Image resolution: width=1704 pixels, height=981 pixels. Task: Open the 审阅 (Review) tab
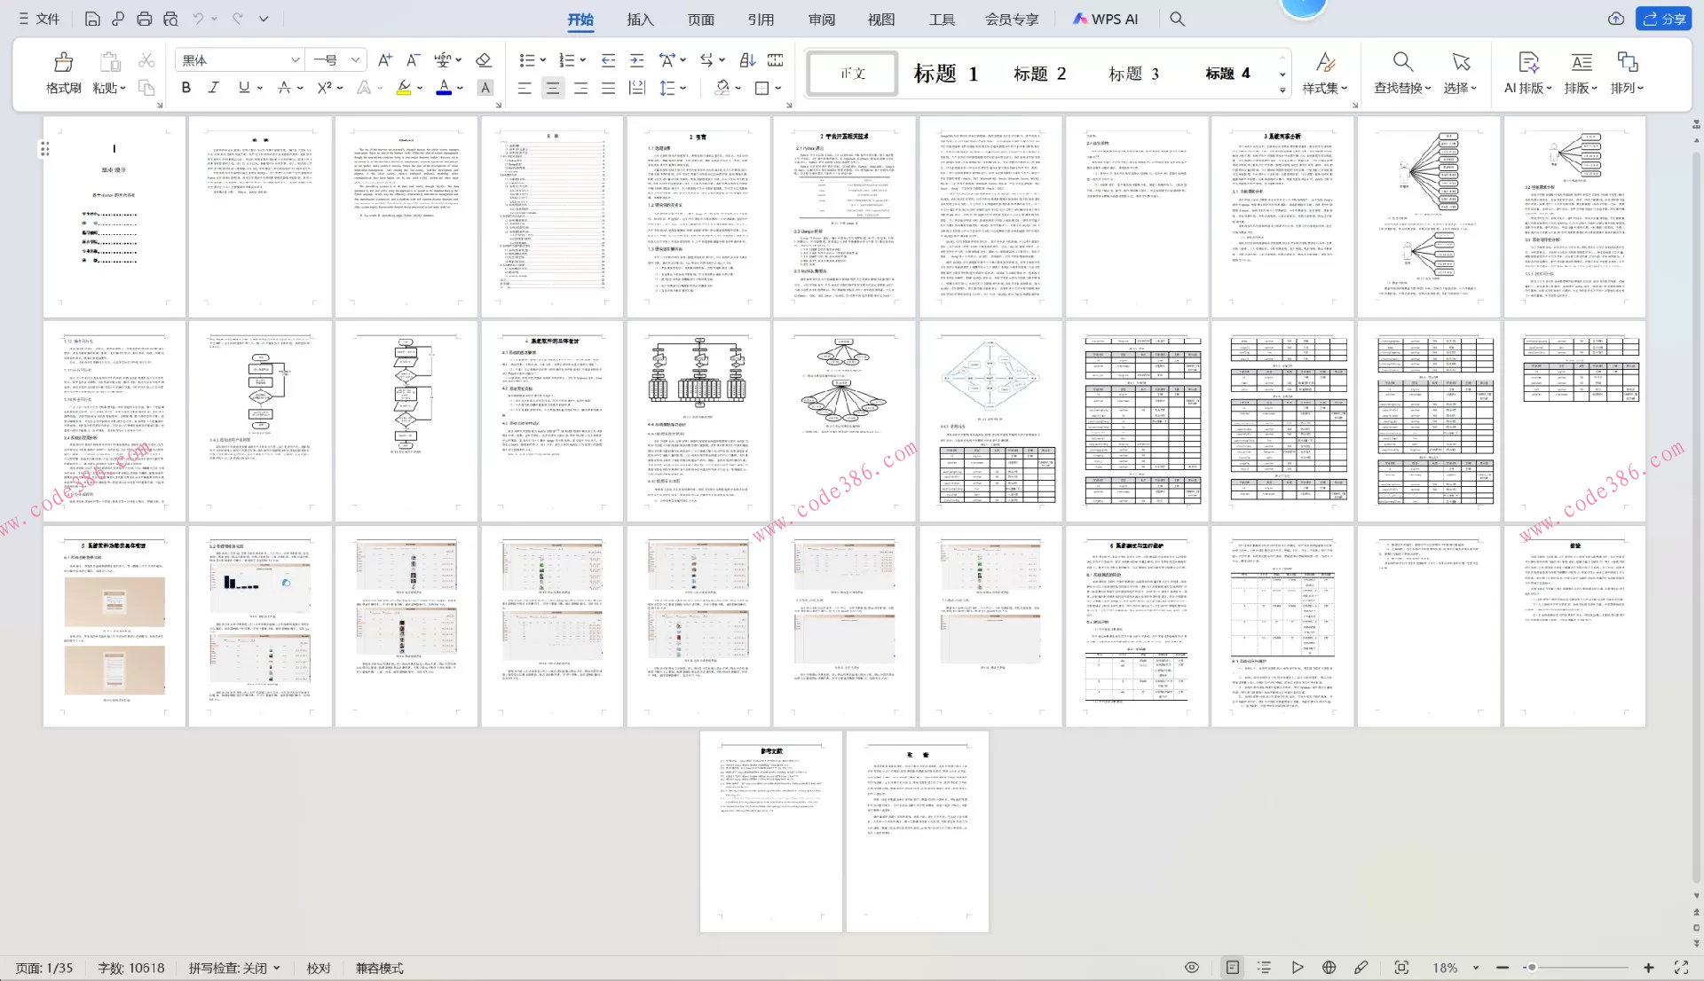pos(821,19)
